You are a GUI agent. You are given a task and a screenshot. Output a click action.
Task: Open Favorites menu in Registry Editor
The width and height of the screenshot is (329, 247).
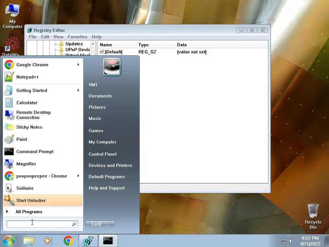pyautogui.click(x=77, y=37)
